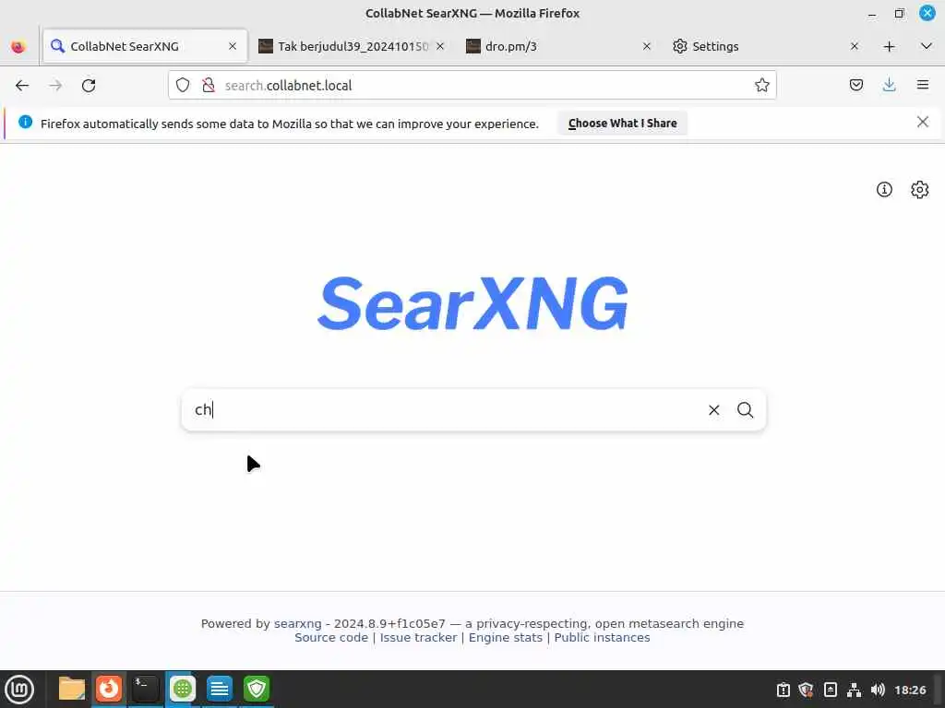945x708 pixels.
Task: Open the notes tray icon
Action: click(830, 690)
